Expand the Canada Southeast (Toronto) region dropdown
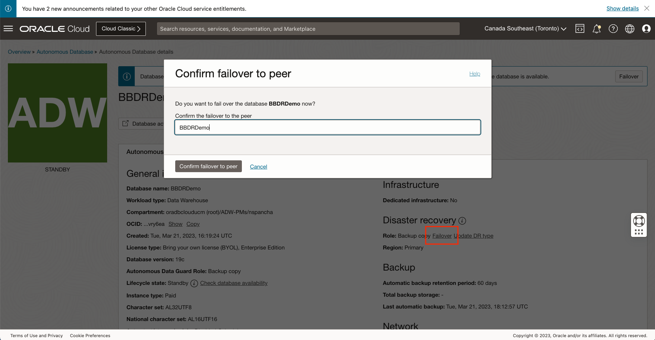655x340 pixels. pyautogui.click(x=525, y=29)
